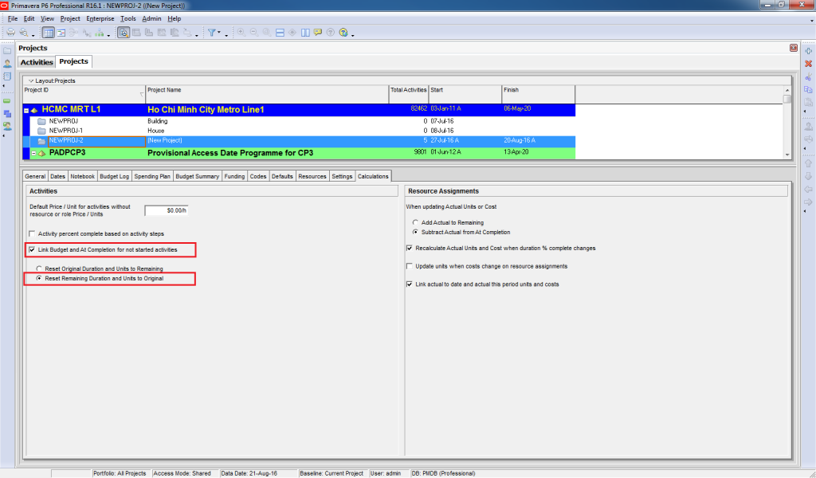The height and width of the screenshot is (478, 816).
Task: Click the Default Price / Unit input field
Action: click(x=166, y=210)
